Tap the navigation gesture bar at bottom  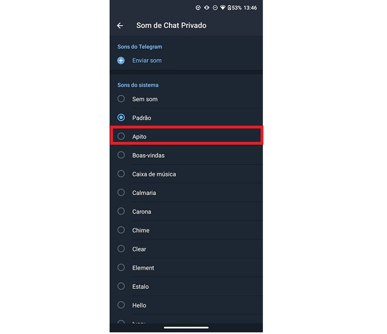click(186, 327)
